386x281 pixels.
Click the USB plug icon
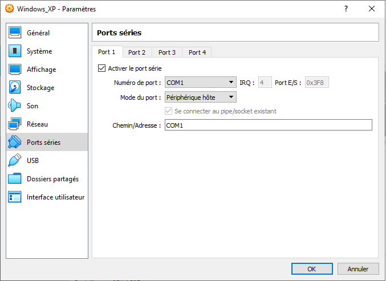15,161
